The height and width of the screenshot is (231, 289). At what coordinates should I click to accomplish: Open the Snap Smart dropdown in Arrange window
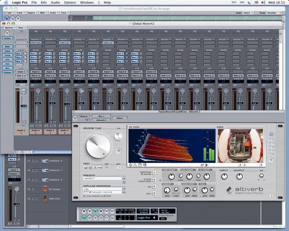click(x=248, y=13)
